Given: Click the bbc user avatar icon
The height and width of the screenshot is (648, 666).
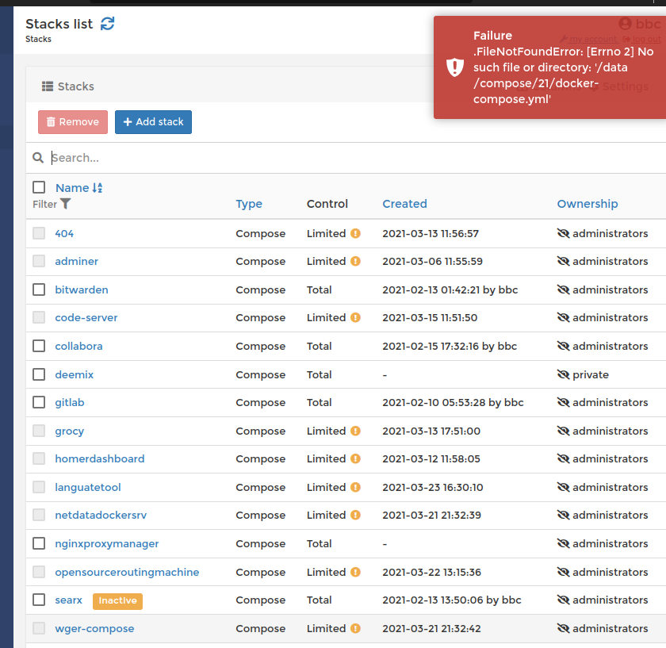Looking at the screenshot, I should pos(626,24).
